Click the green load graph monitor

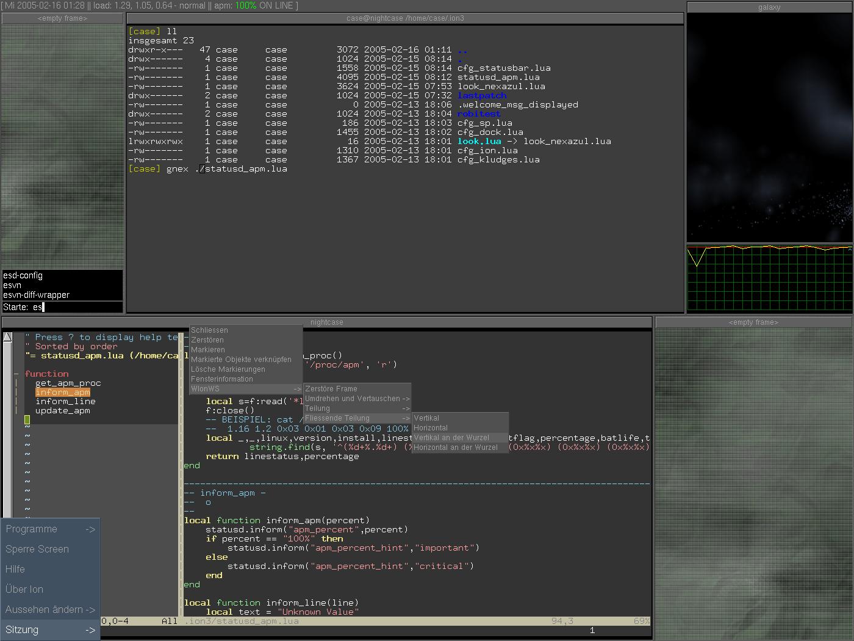click(x=769, y=278)
